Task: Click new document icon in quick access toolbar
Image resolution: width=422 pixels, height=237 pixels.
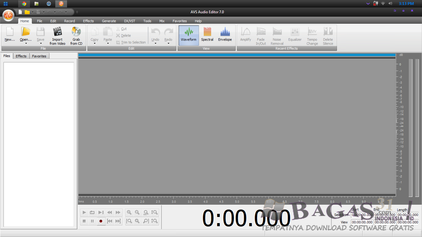Action: click(20, 12)
